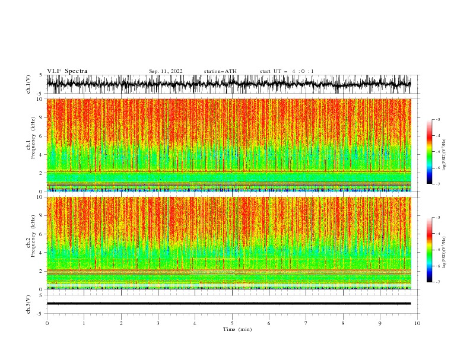Viewport: 470px width, 363px height.
Task: Click the "-3" value on ch.1 colorbar
Action: (x=438, y=120)
